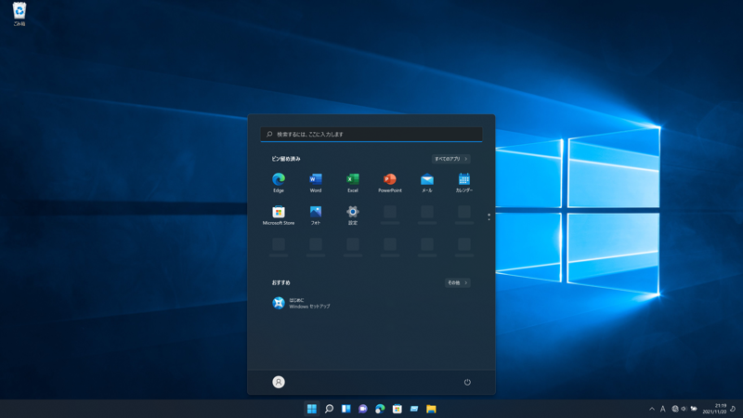Show hidden system tray icons chevron

point(652,409)
